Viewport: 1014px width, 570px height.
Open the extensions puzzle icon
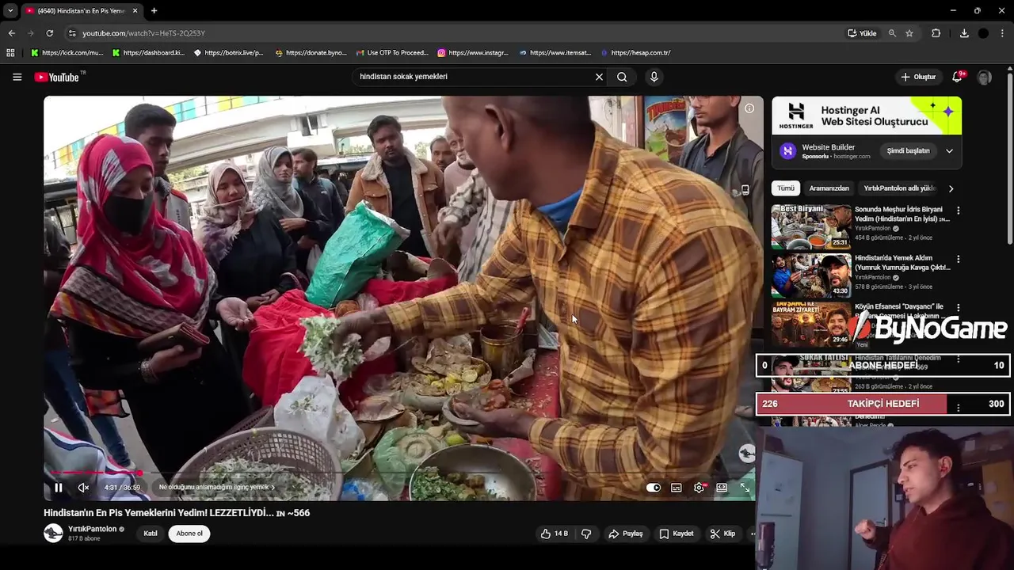pos(936,33)
